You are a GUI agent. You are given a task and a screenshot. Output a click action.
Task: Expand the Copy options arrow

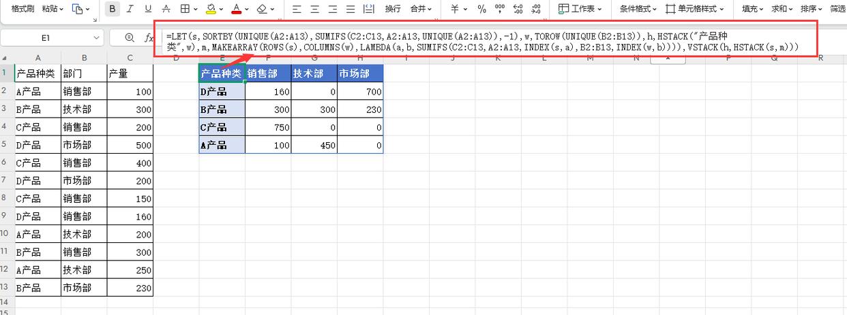(88, 10)
